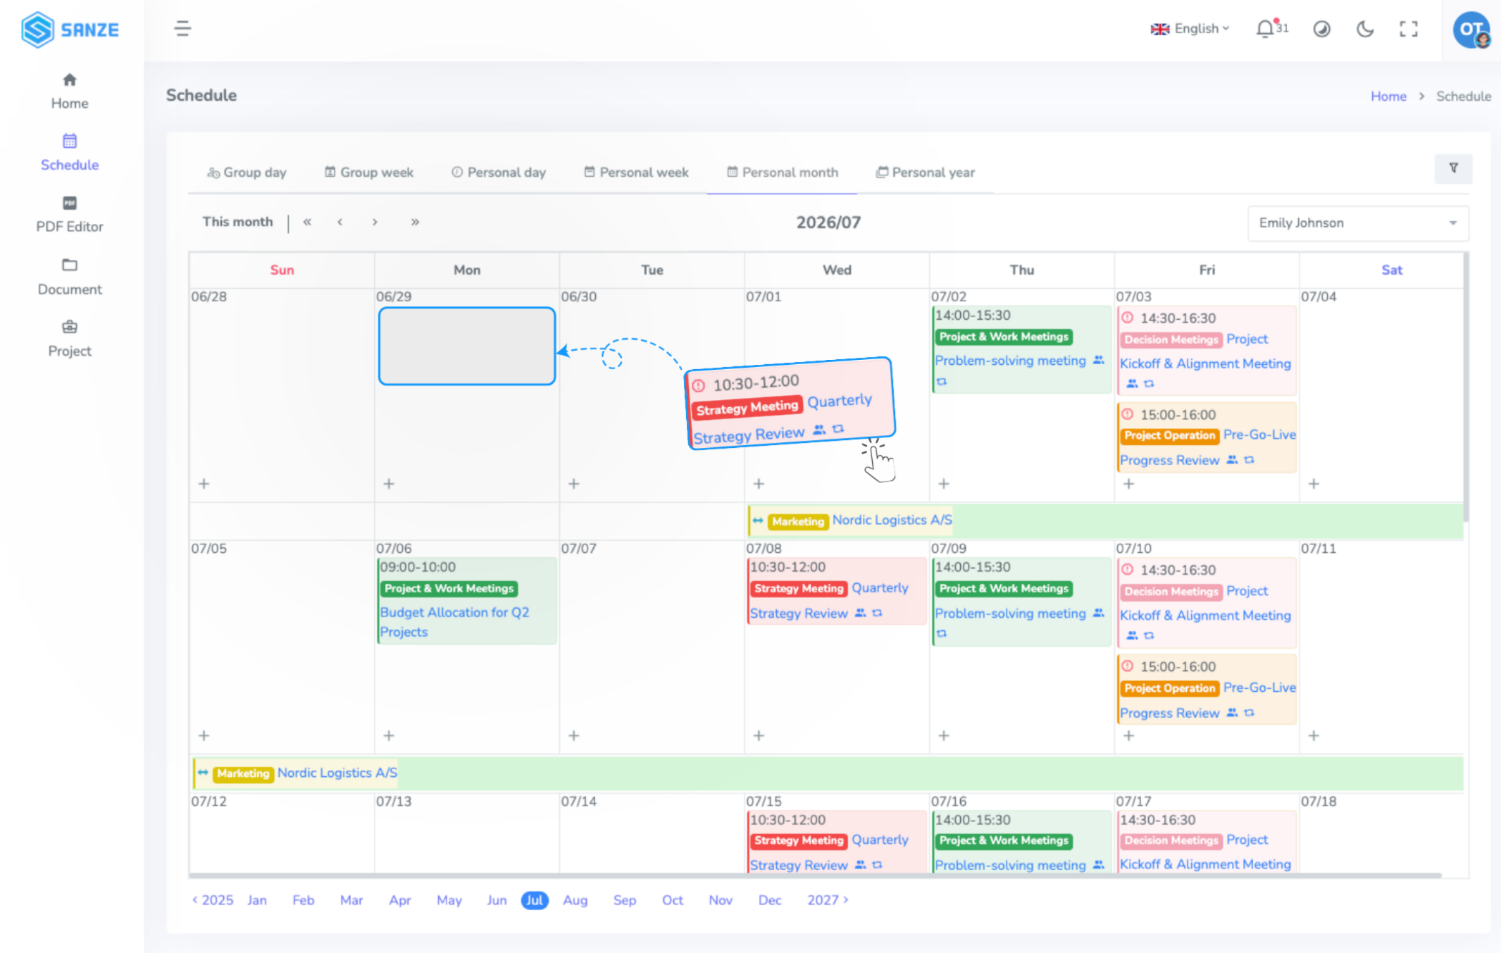Select Mar in month bar
This screenshot has width=1501, height=953.
[351, 900]
